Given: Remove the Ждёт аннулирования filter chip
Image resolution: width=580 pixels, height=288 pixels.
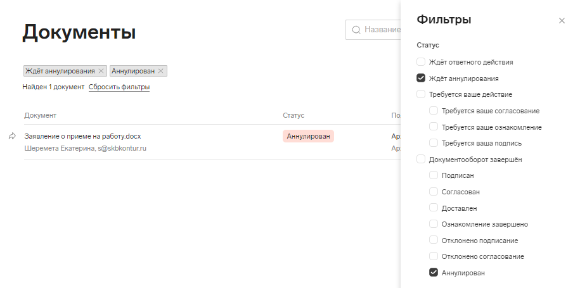Looking at the screenshot, I should 101,71.
